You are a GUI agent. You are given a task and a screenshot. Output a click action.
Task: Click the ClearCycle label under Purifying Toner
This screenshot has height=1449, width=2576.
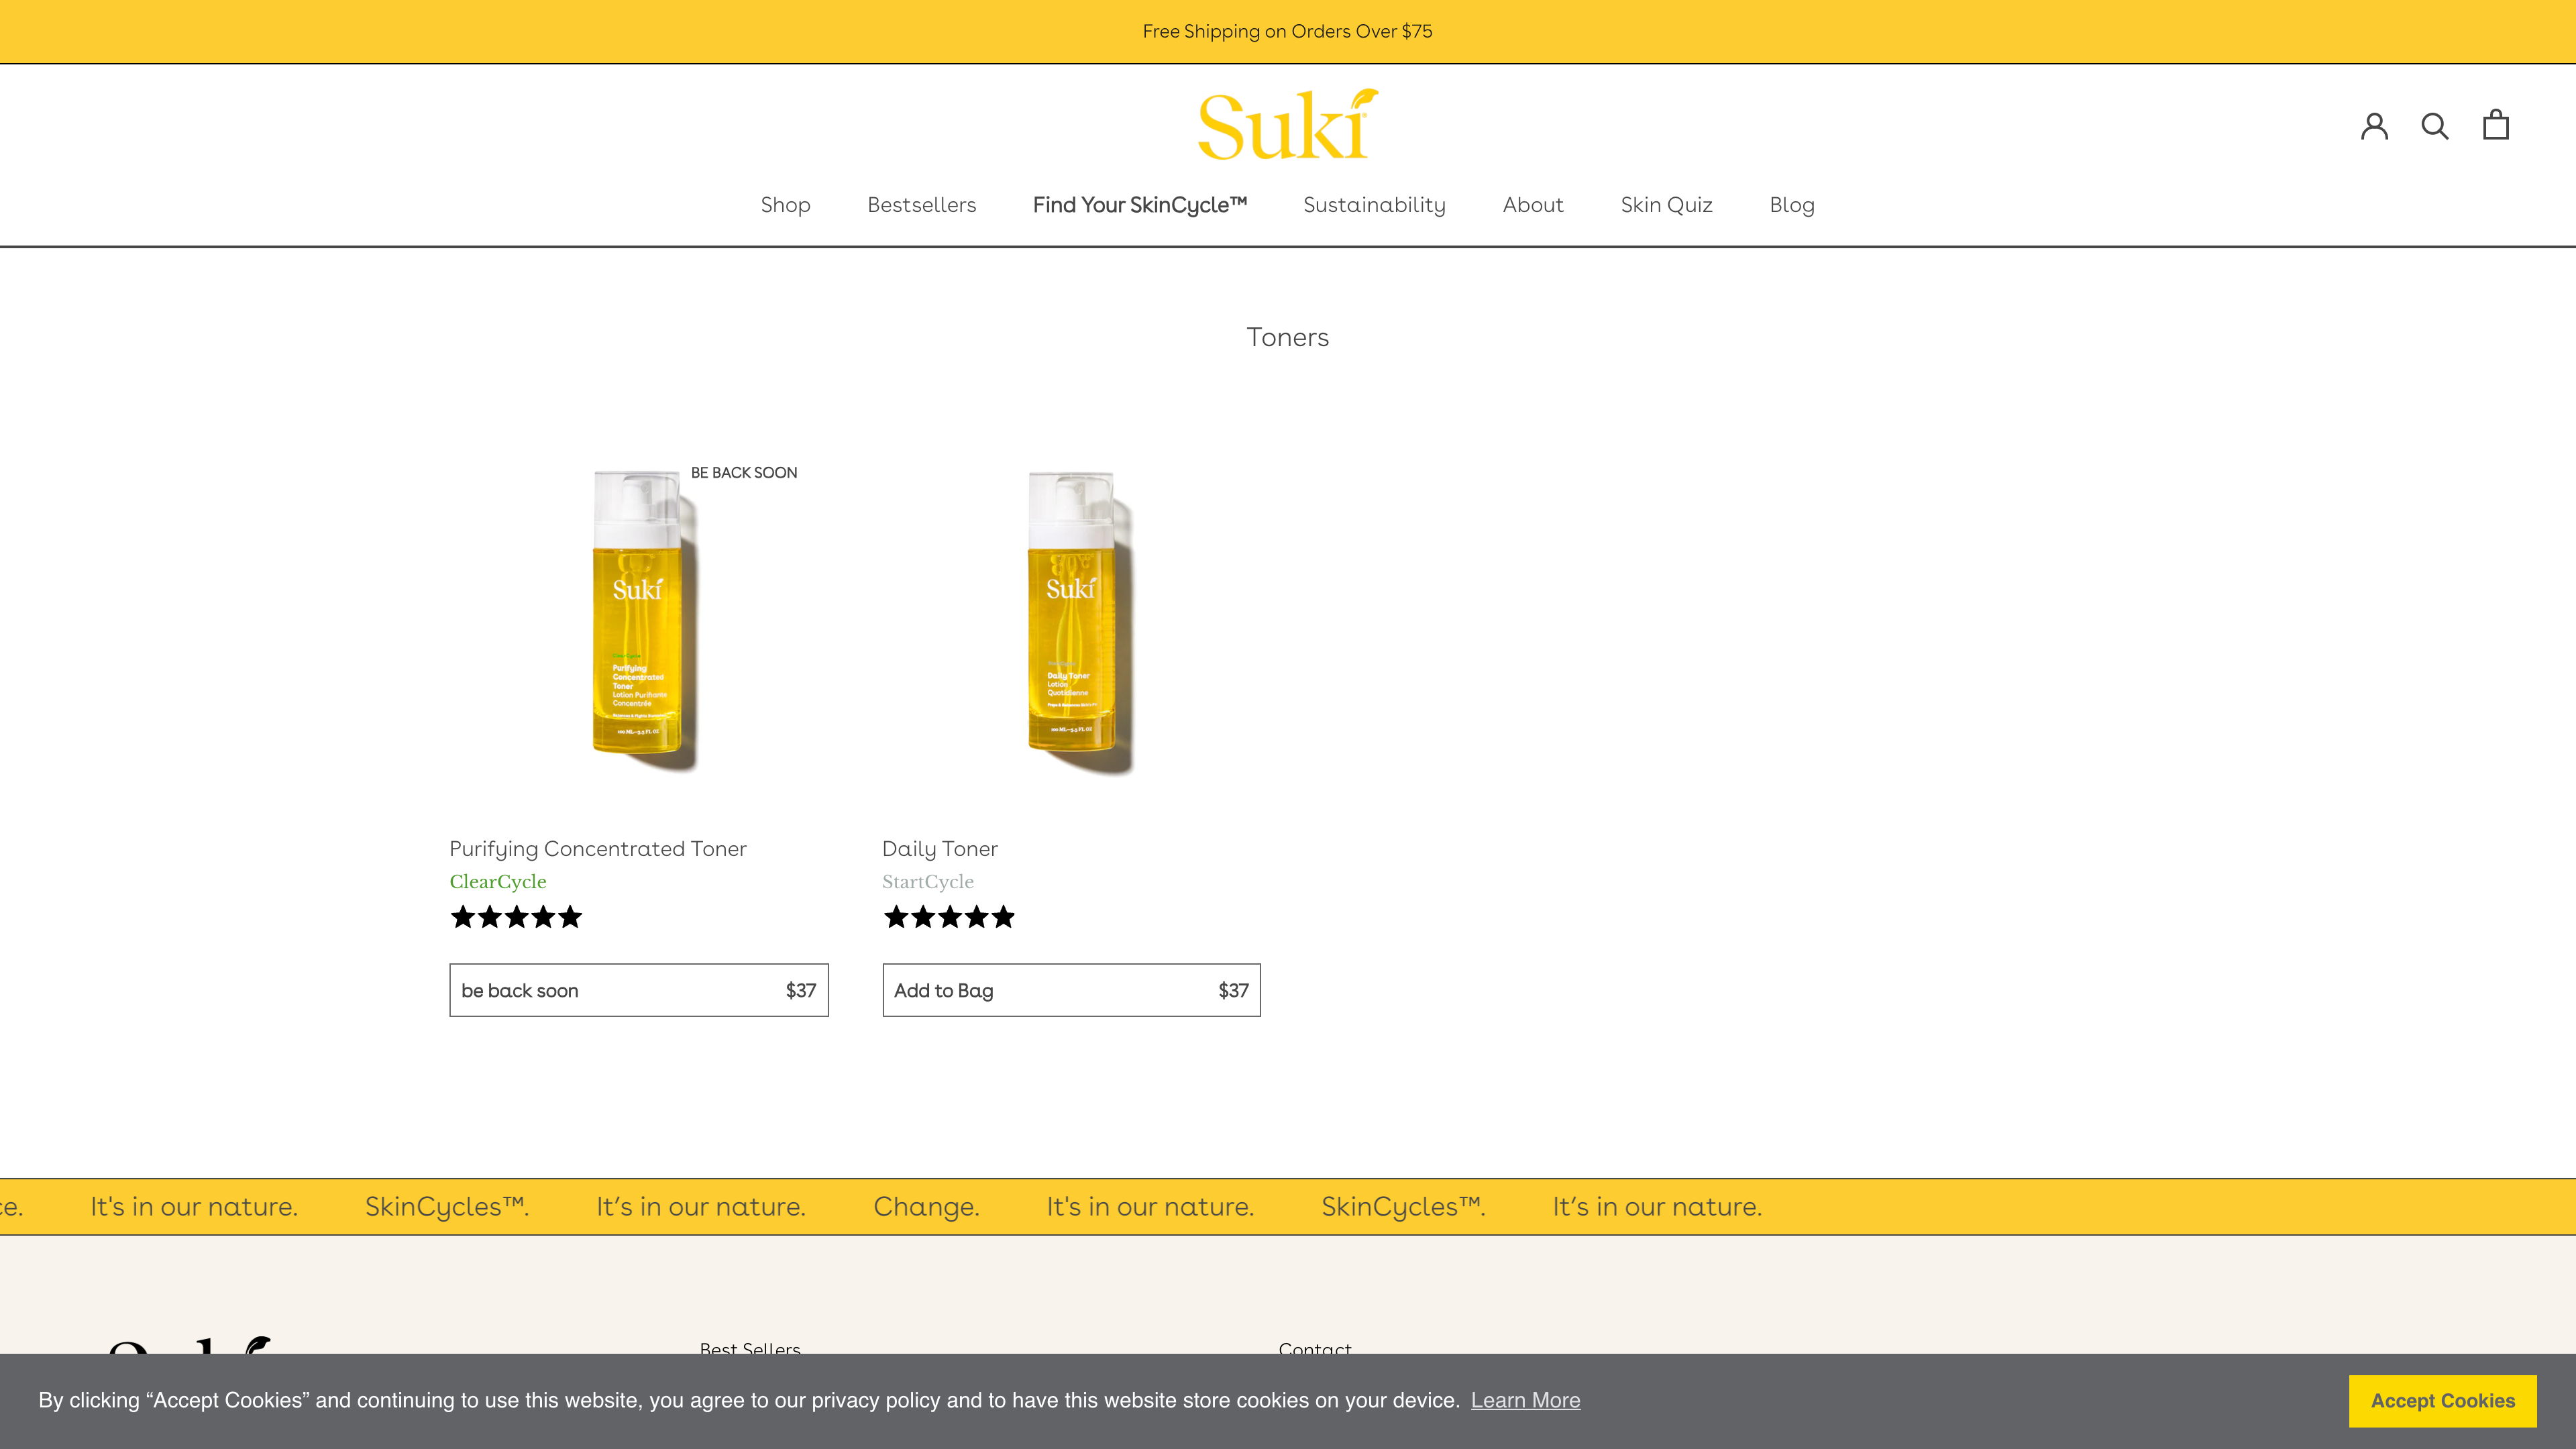click(x=497, y=881)
